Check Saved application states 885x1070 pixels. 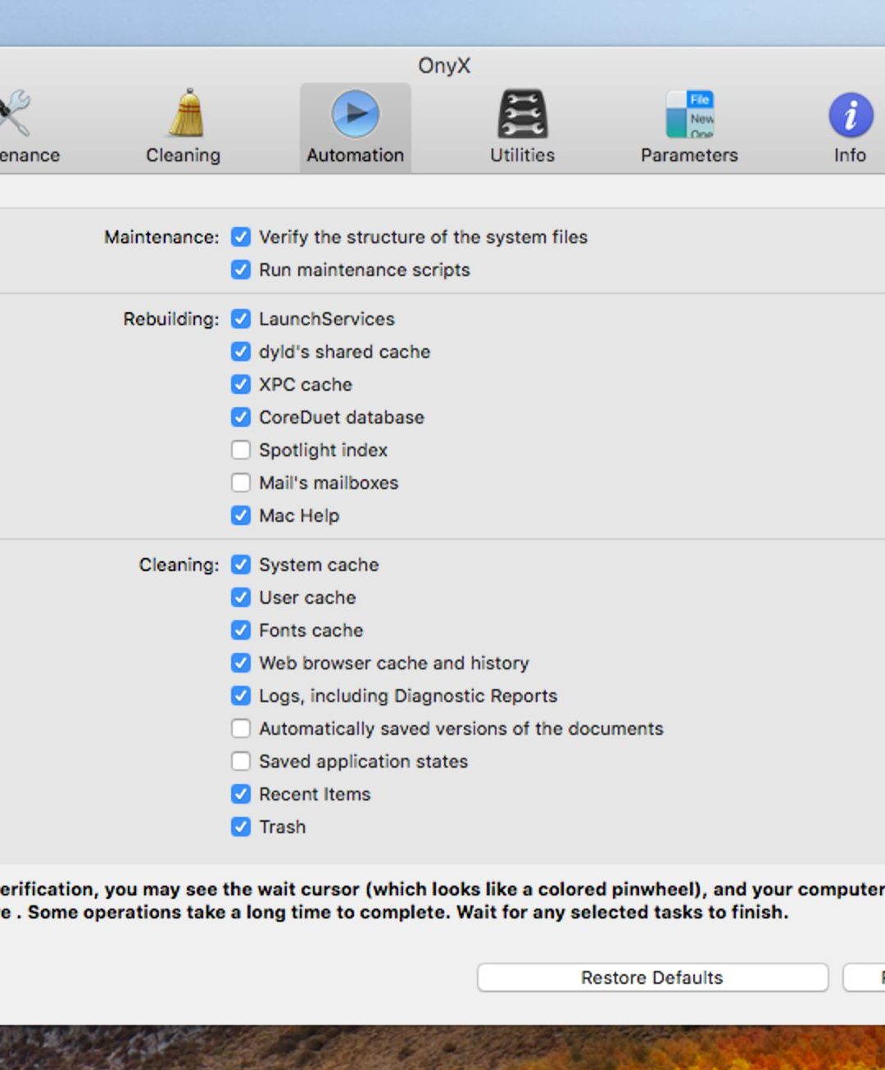[240, 761]
